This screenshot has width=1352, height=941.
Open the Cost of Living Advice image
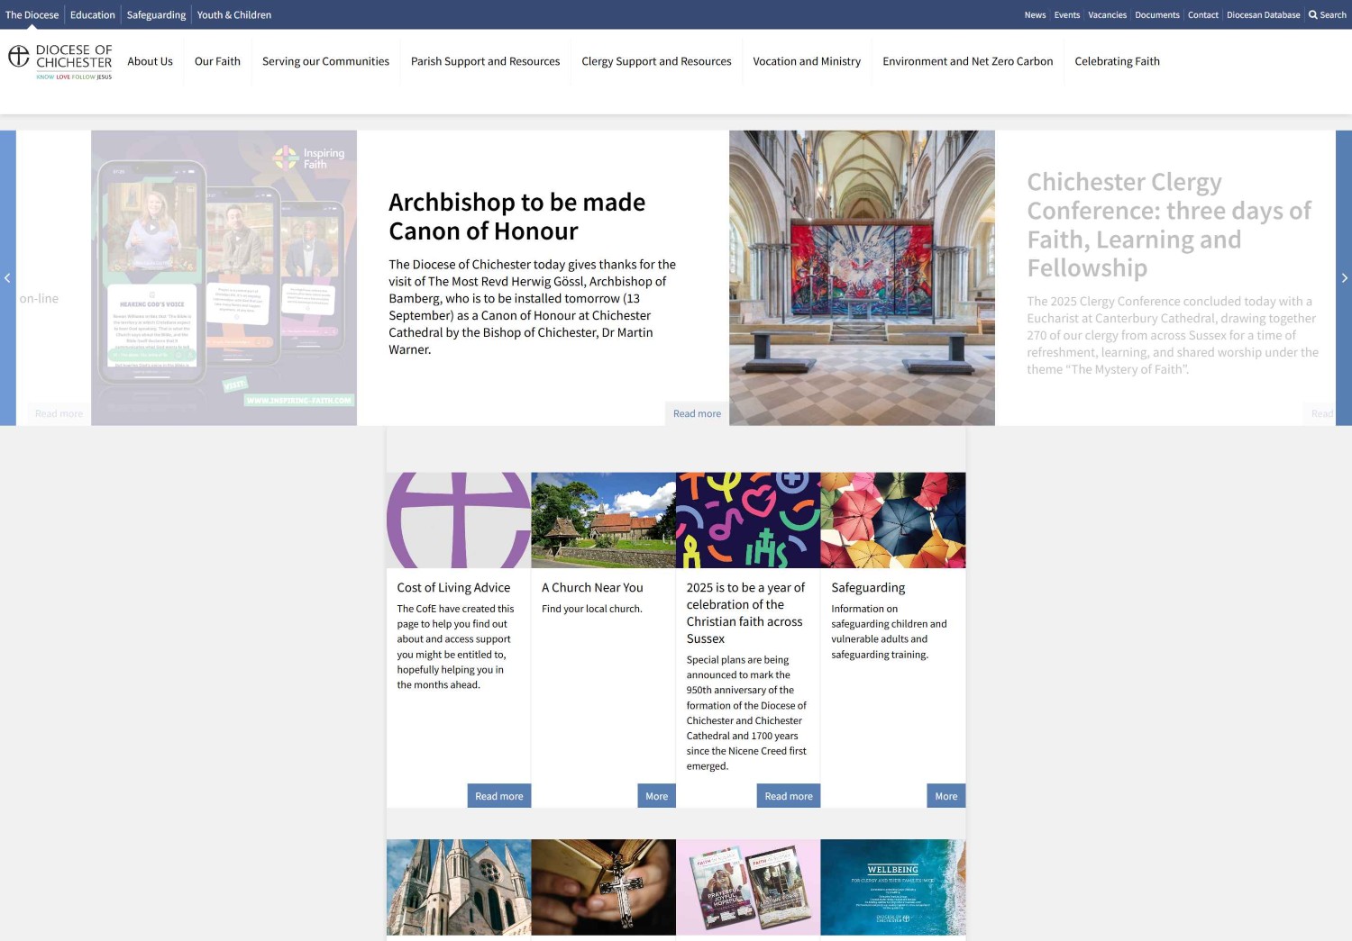click(459, 520)
